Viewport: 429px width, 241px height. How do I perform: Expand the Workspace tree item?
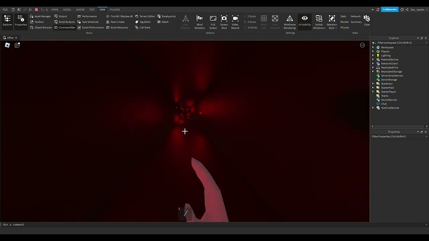373,47
